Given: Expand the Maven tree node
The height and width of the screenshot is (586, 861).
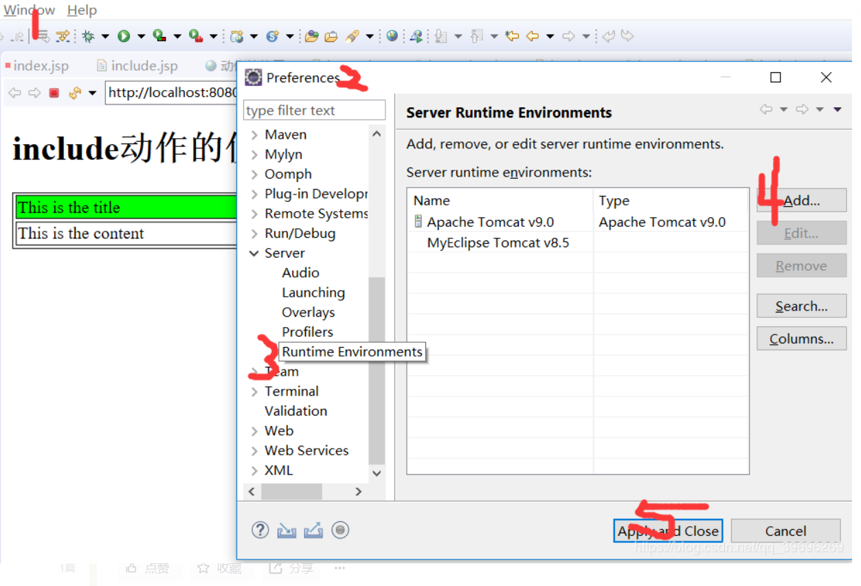Looking at the screenshot, I should tap(255, 135).
